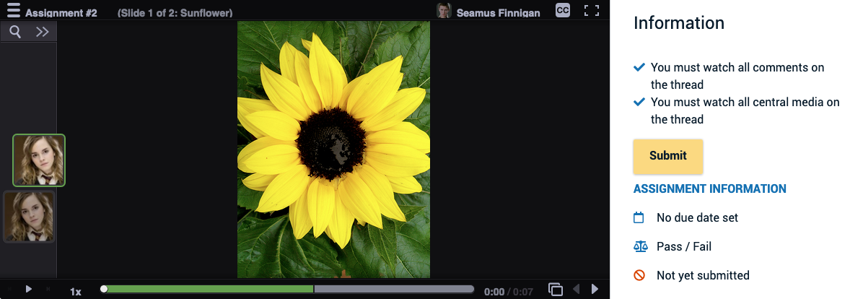Click the white playhead knob on timeline
This screenshot has height=299, width=863.
[104, 289]
